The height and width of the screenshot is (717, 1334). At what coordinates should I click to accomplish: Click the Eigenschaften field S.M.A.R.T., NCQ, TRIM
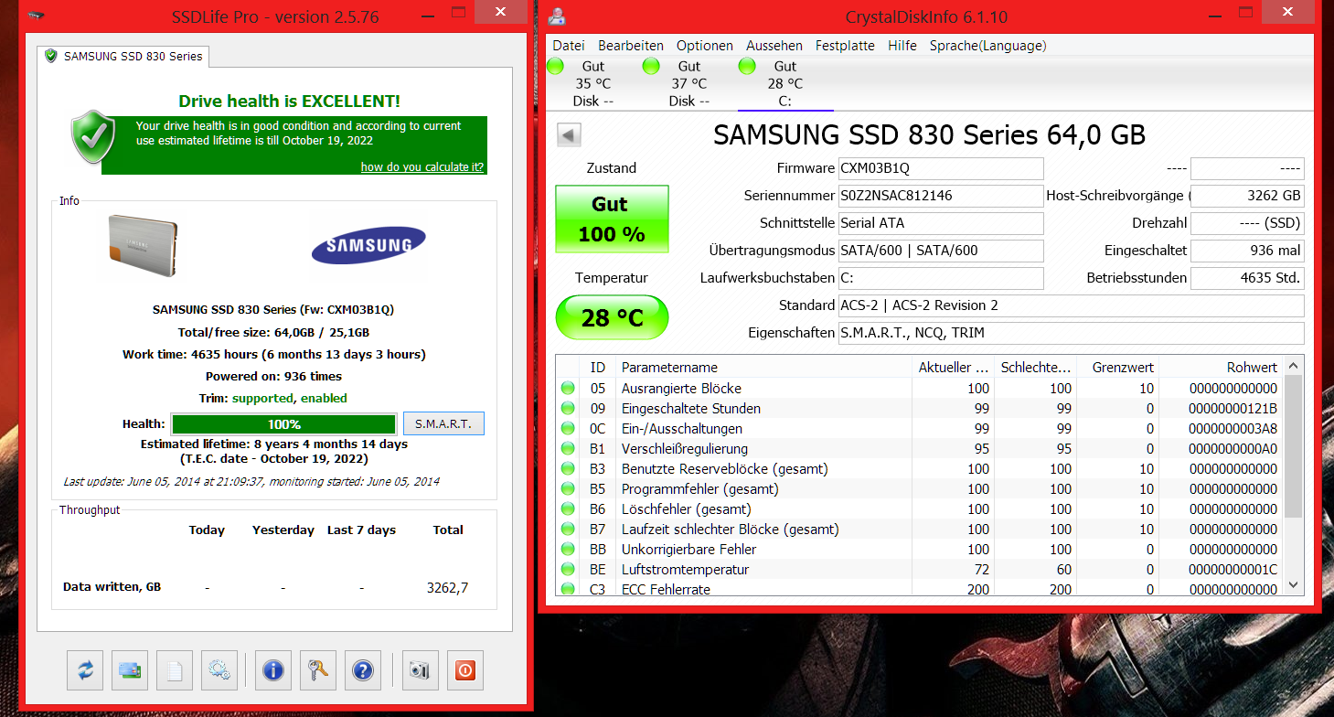(x=1071, y=333)
